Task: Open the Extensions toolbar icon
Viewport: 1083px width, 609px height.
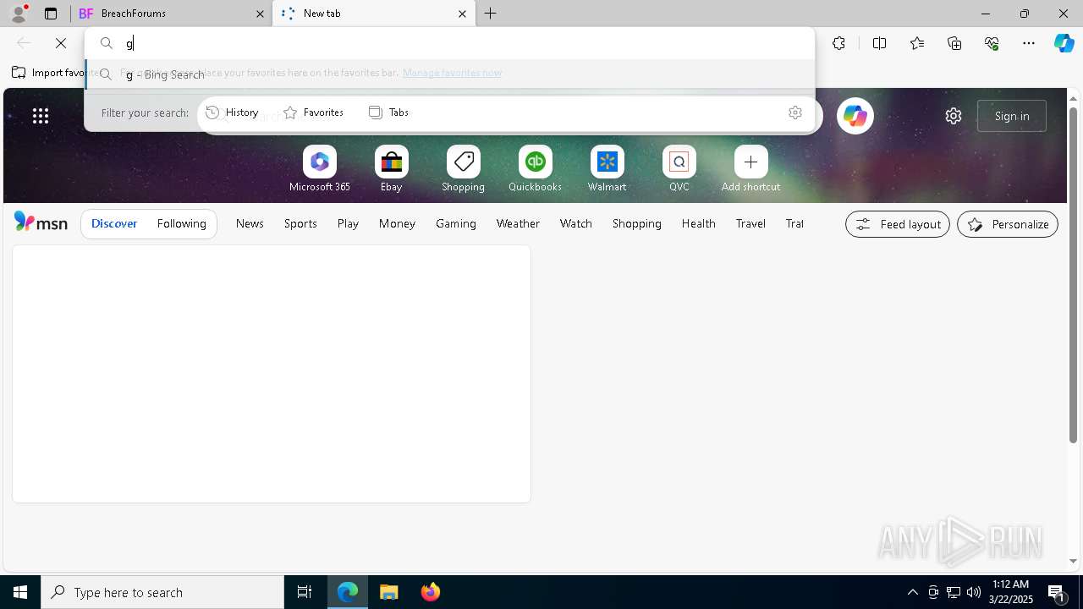Action: 838,43
